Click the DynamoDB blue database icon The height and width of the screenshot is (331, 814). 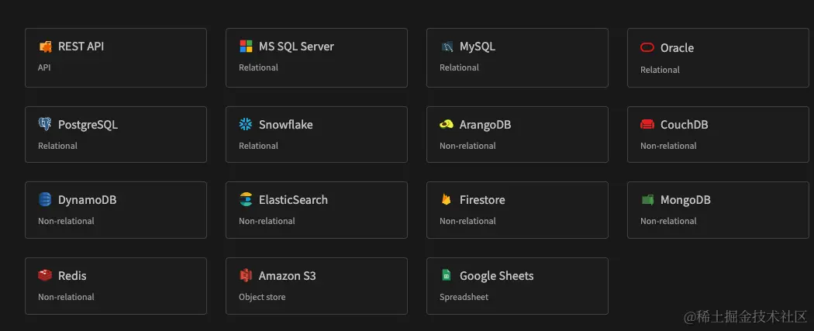point(45,199)
